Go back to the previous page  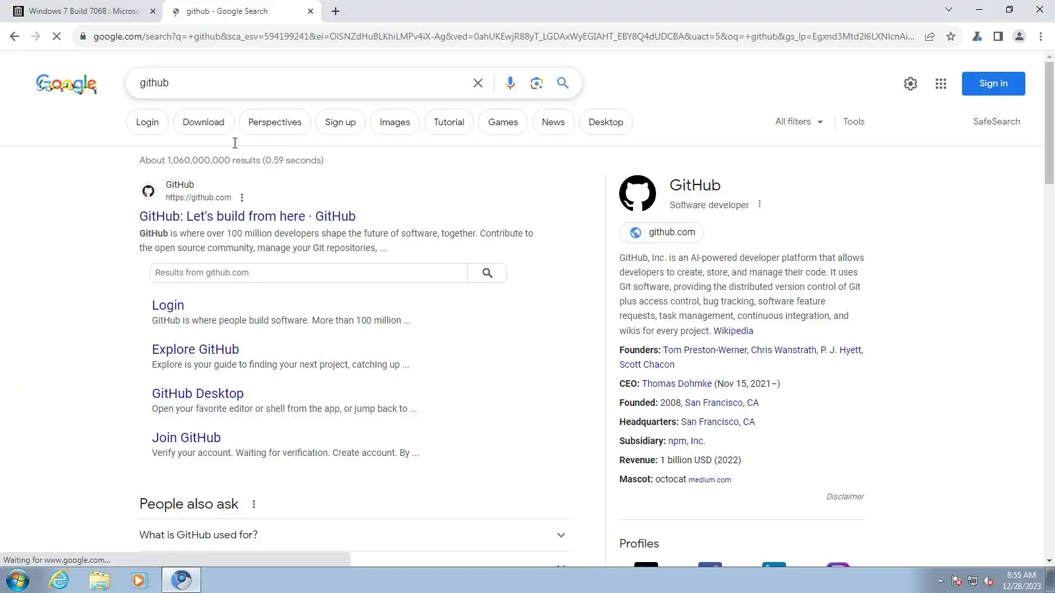coord(15,37)
